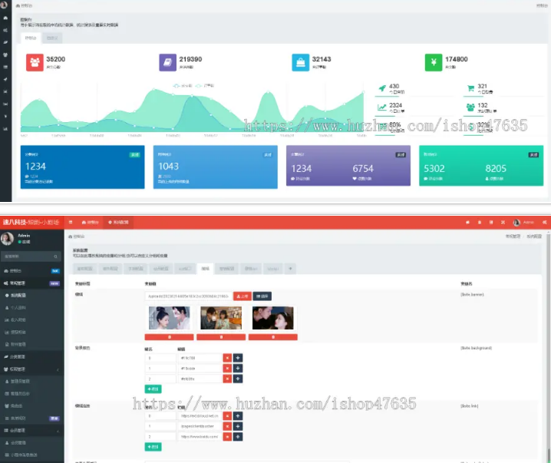
Task: Click the red upload button beside the file path
Action: (x=242, y=296)
